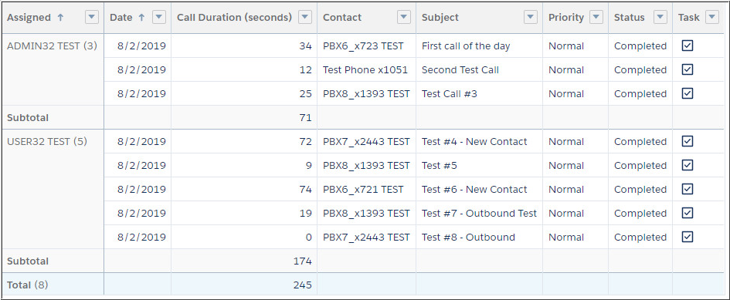Image resolution: width=730 pixels, height=300 pixels.
Task: Click the sort arrow next to Date
Action: pyautogui.click(x=141, y=17)
